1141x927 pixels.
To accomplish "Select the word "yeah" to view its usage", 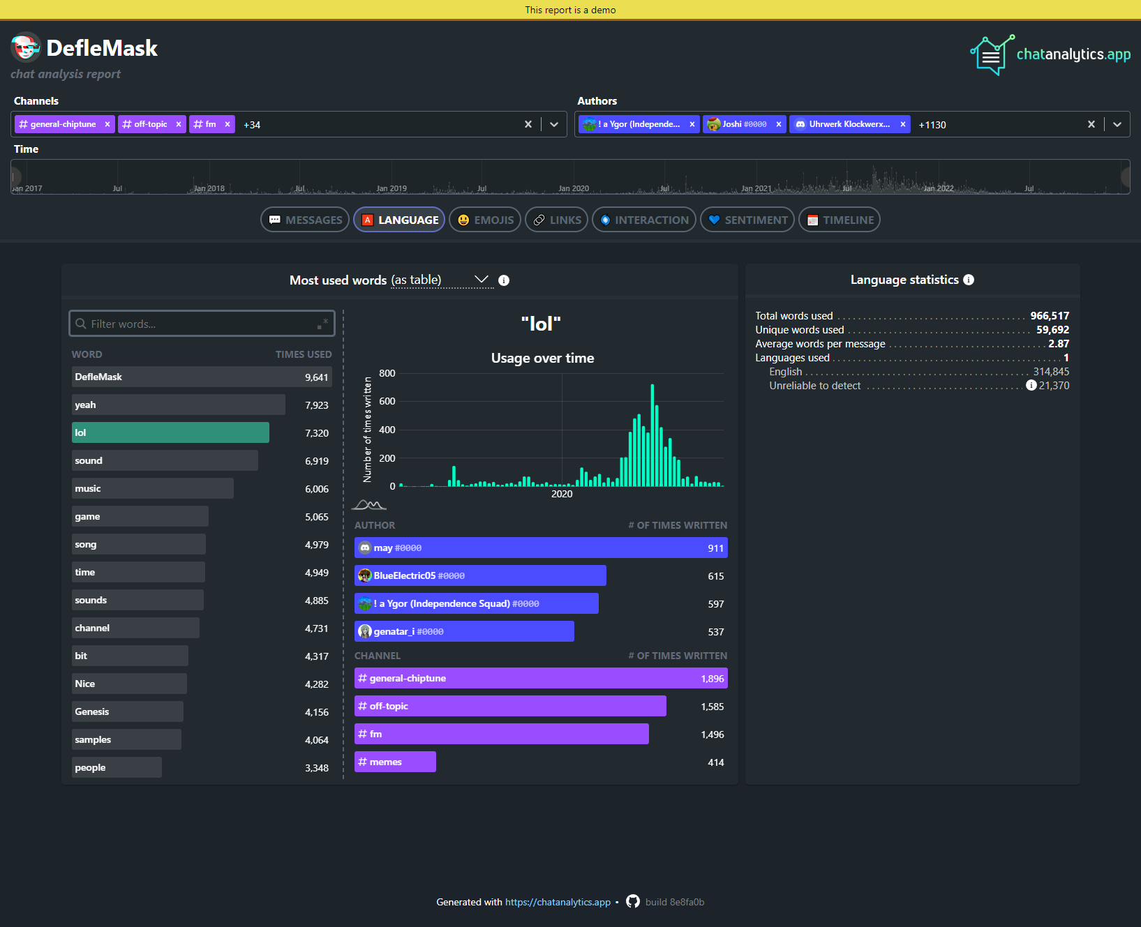I will click(x=178, y=405).
